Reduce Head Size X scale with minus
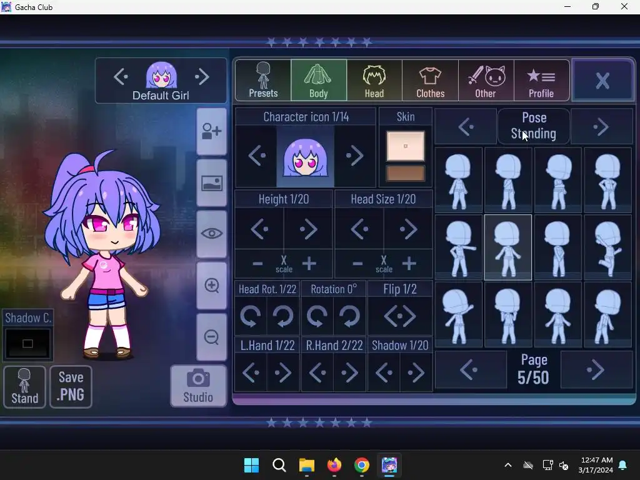Screen dimensions: 640x480 point(357,264)
